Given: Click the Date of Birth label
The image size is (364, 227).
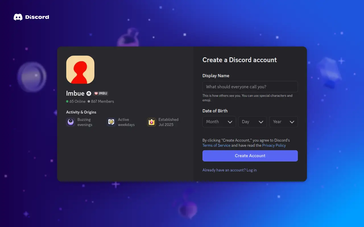Looking at the screenshot, I should click(x=215, y=111).
